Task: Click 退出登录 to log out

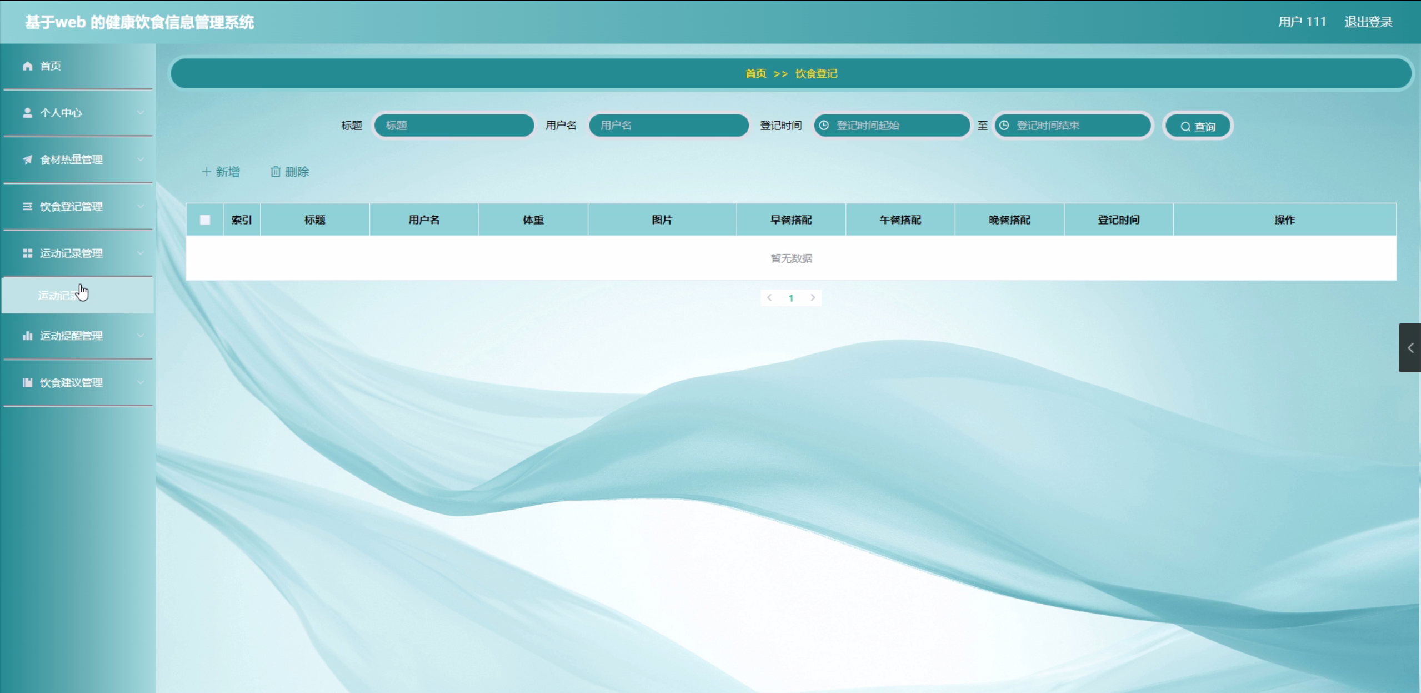Action: [1369, 22]
